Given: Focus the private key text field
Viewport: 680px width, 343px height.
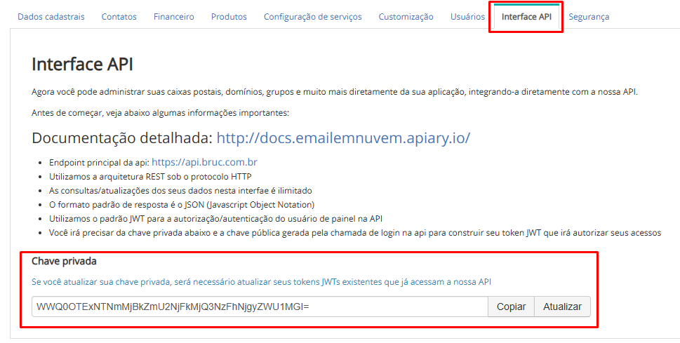Looking at the screenshot, I should point(260,307).
